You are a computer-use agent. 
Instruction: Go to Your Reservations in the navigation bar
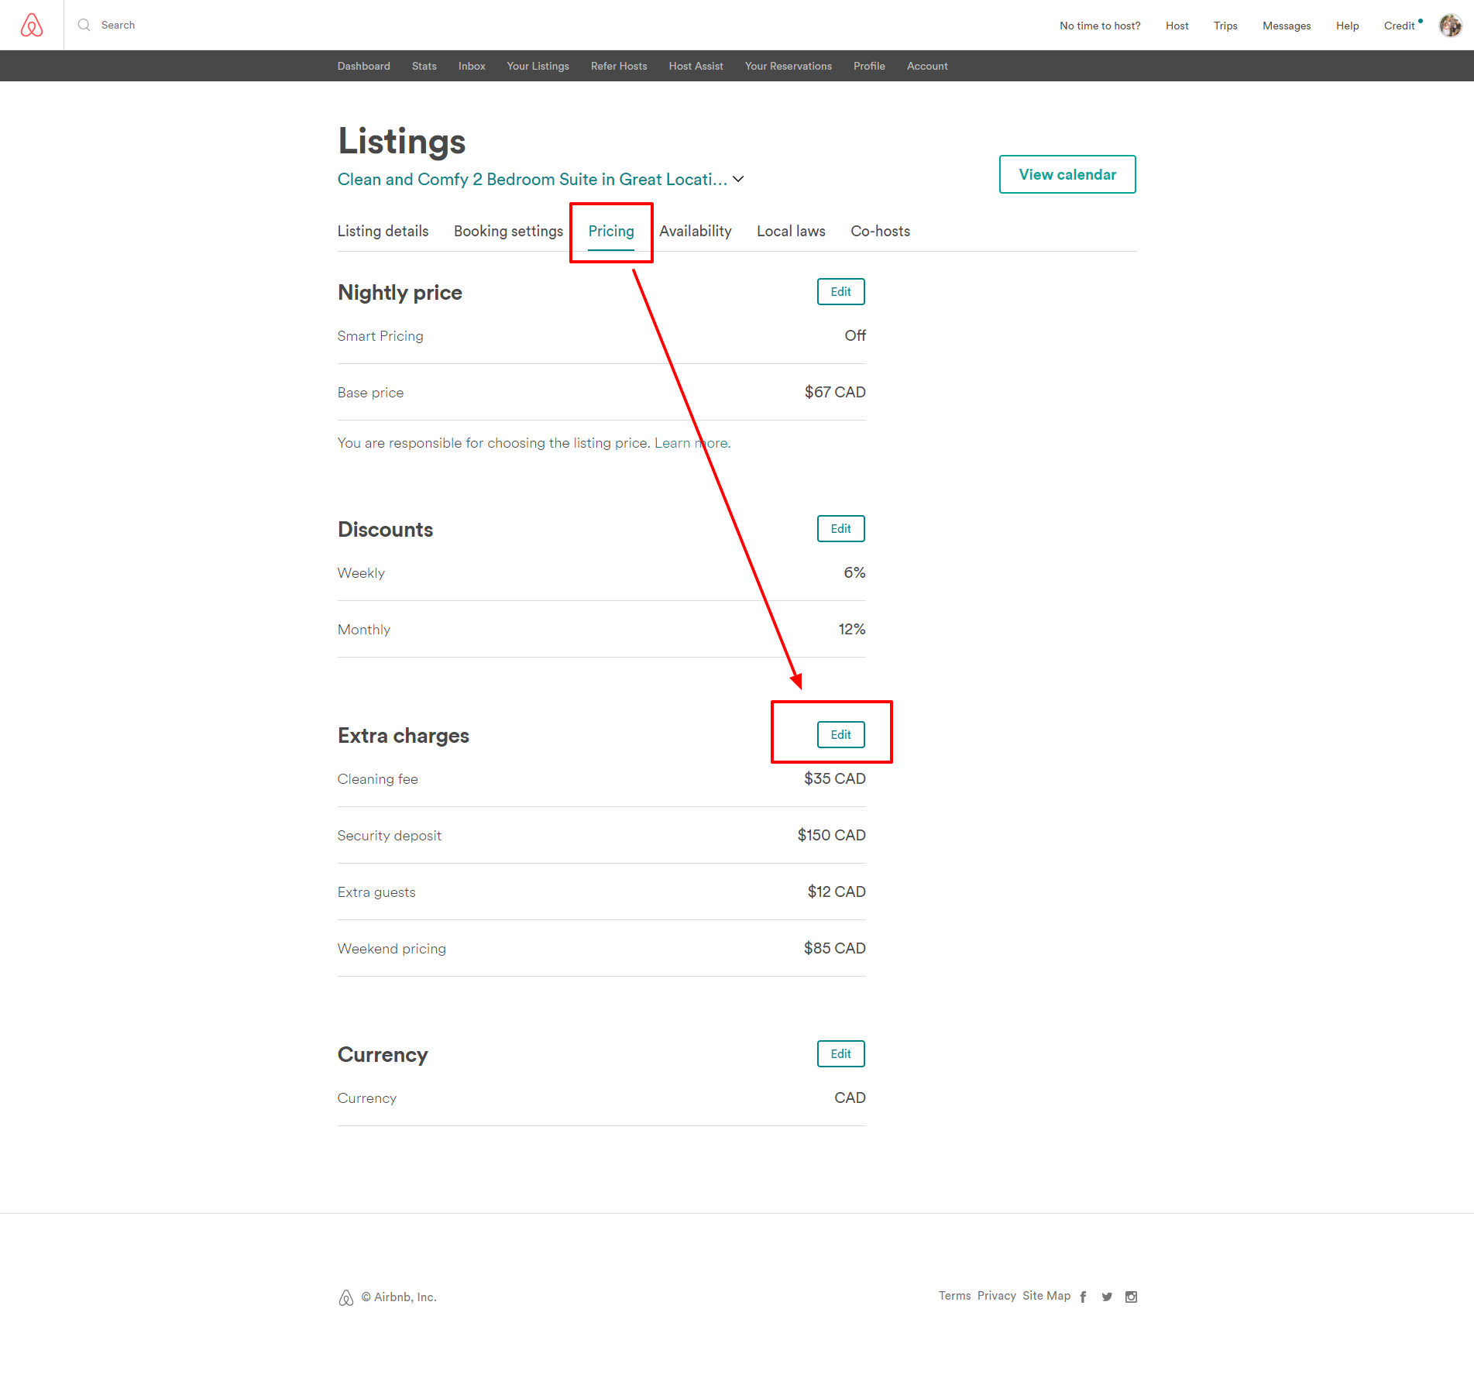(x=788, y=66)
